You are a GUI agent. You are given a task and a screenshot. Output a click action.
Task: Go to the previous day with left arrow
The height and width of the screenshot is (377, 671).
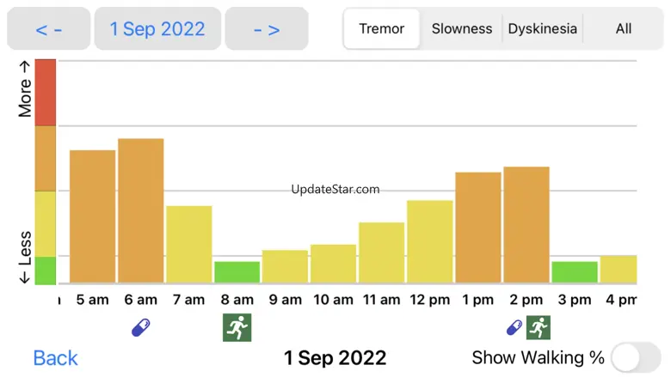pyautogui.click(x=49, y=29)
